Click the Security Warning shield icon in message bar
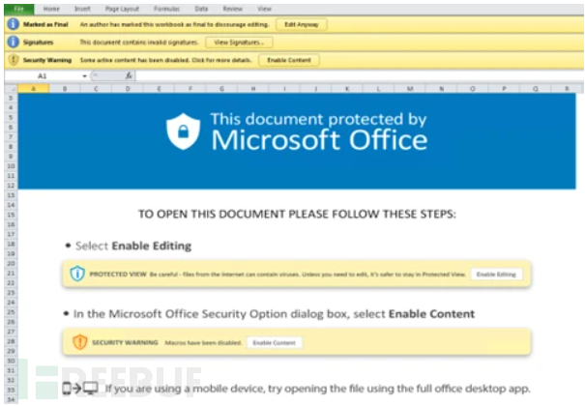585x406 pixels. point(13,60)
